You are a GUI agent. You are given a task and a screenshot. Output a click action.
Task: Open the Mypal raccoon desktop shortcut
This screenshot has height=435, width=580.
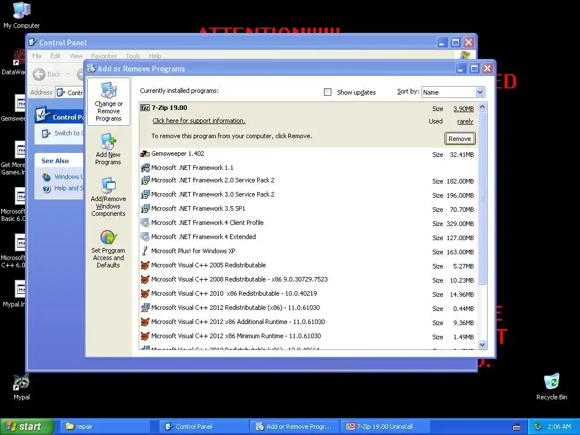[x=22, y=387]
